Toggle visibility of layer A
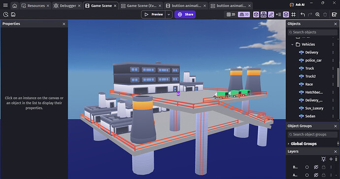The width and height of the screenshot is (340, 179). pos(316,175)
